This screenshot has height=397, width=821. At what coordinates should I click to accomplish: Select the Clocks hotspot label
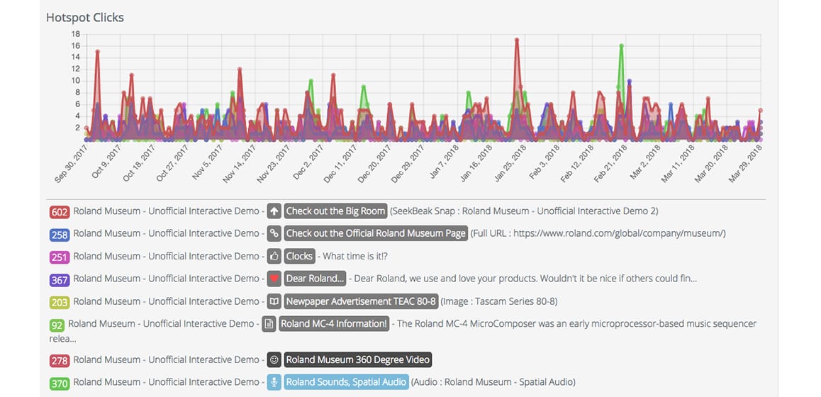[299, 256]
